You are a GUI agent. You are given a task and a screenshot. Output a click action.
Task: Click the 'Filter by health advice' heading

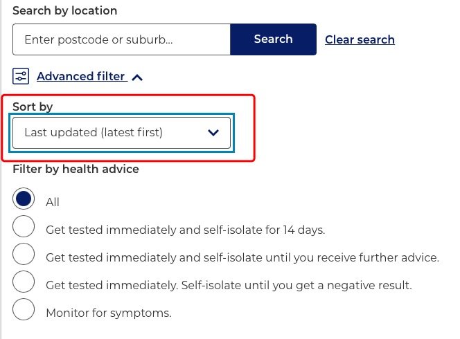click(x=76, y=169)
